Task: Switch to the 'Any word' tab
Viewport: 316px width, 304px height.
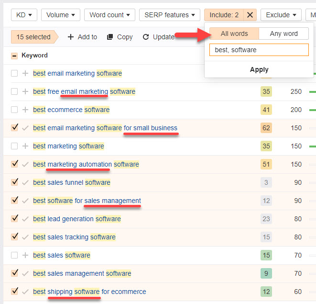Action: (283, 34)
